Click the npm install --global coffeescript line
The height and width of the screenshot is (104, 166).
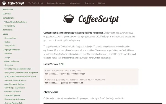(x=64, y=83)
